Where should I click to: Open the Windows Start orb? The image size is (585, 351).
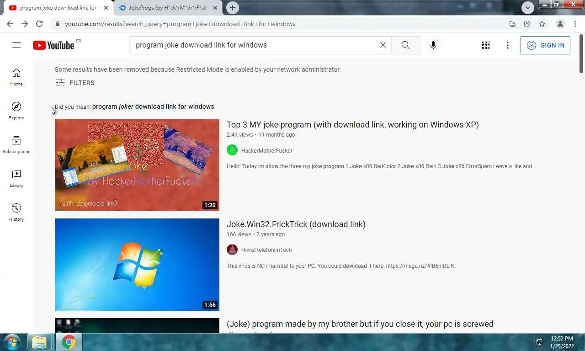12,342
